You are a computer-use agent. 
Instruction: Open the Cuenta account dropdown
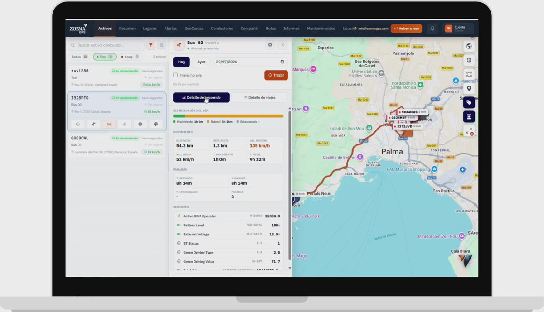(458, 29)
